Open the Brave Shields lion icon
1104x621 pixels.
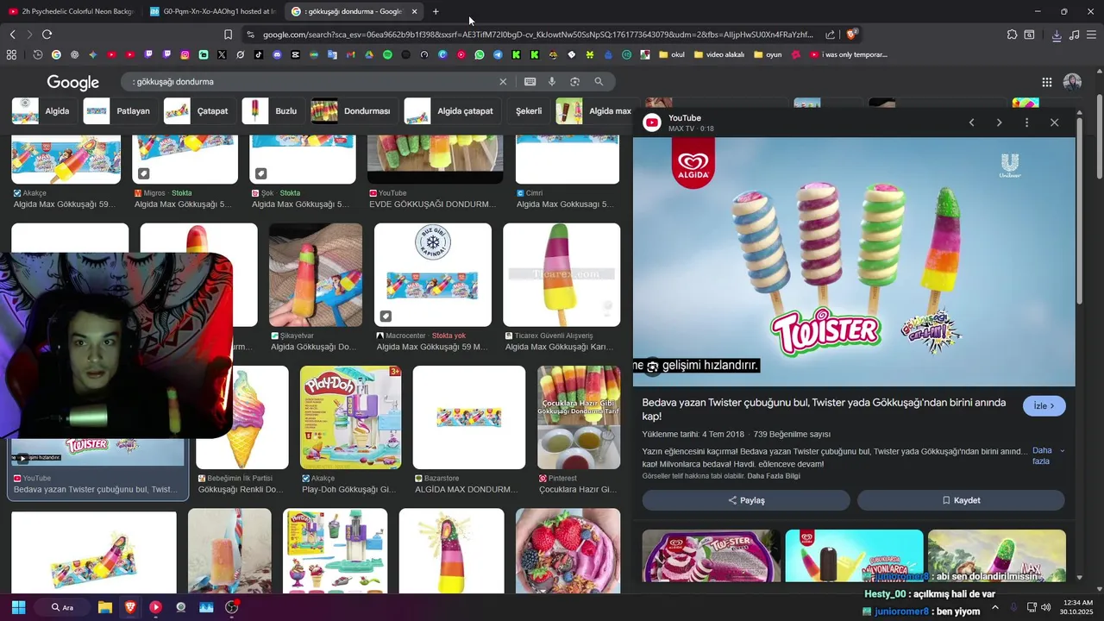[851, 34]
